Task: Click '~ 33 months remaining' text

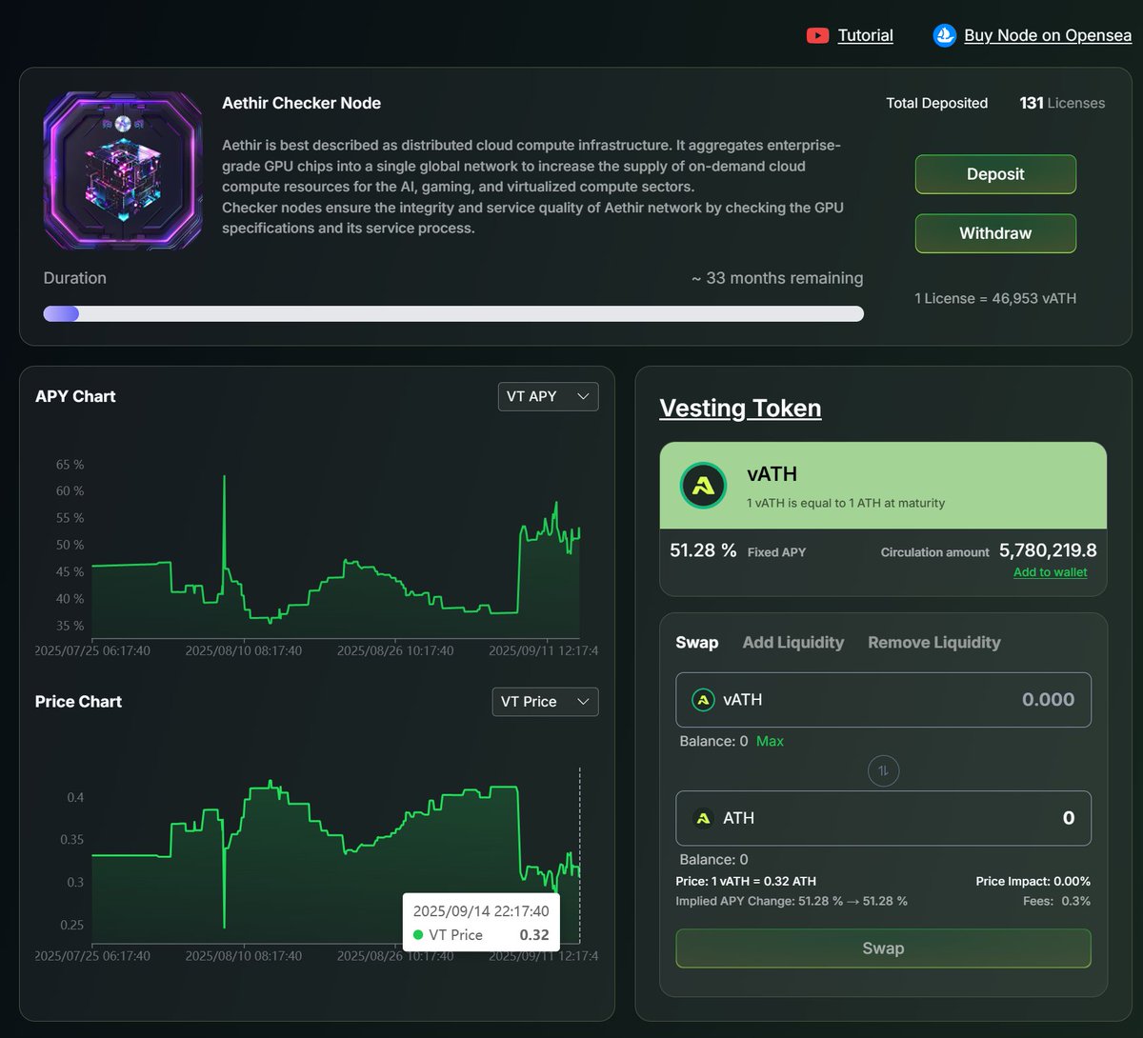Action: point(777,278)
